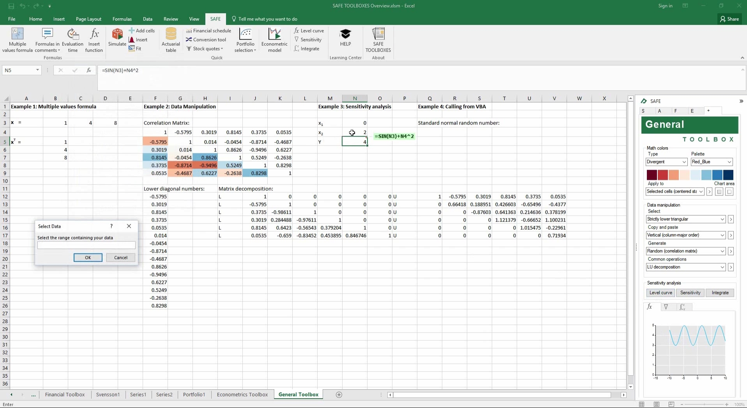Switch to Page Break Preview in status bar
Screen dimensions: 747x408
coord(671,404)
